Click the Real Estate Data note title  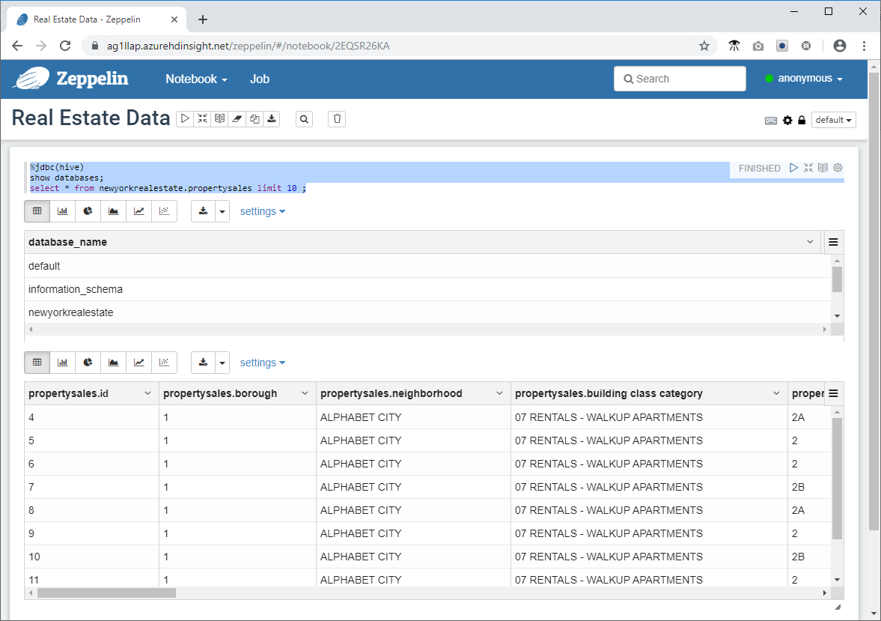(x=91, y=118)
